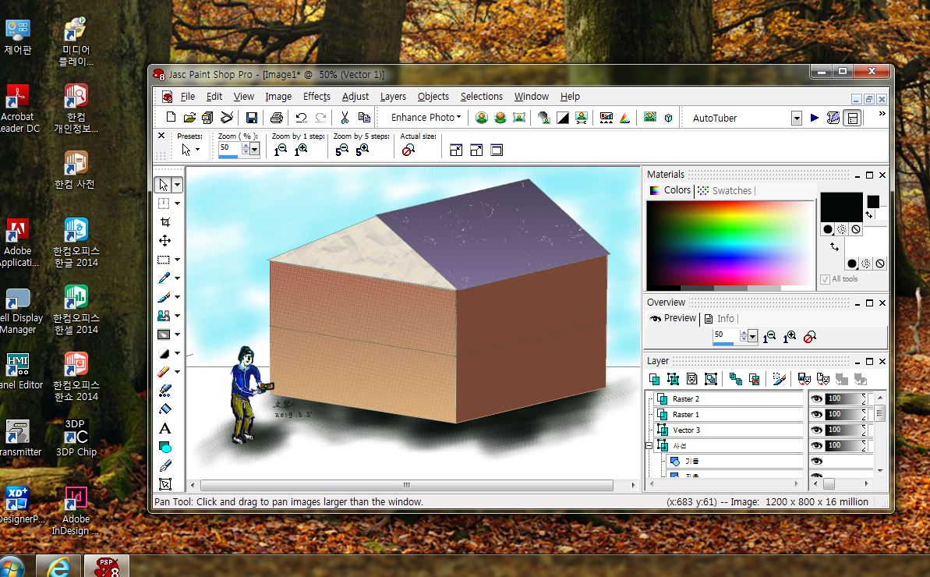Pick the Move tool with four arrows
The image size is (930, 577).
point(164,241)
